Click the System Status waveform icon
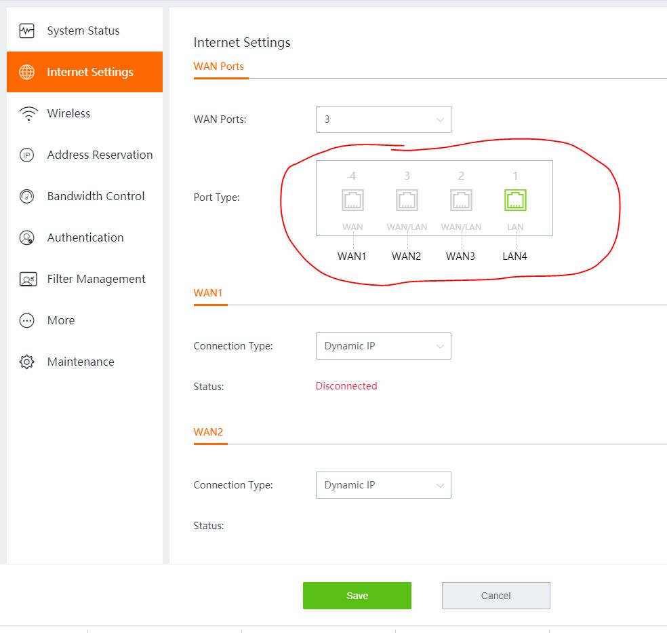 [27, 31]
